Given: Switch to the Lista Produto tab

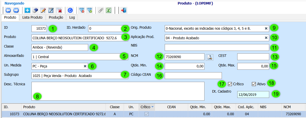Looking at the screenshot, I should click(32, 17).
